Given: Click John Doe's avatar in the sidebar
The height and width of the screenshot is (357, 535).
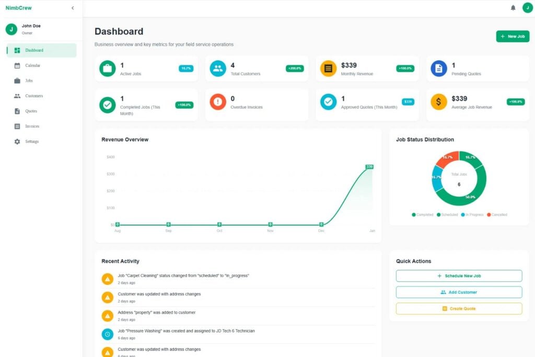Looking at the screenshot, I should (x=11, y=29).
